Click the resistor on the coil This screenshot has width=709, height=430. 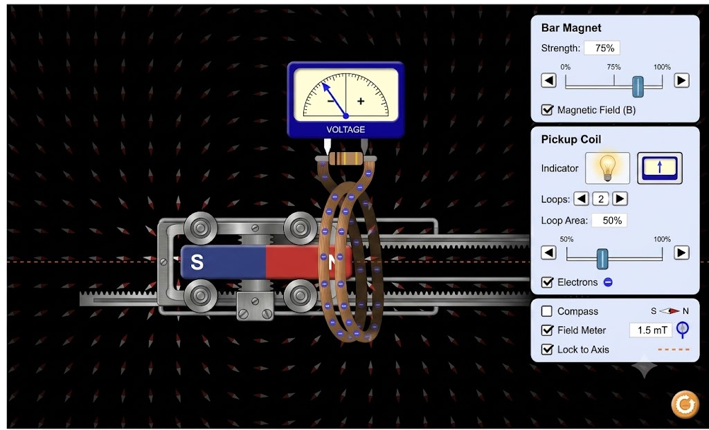345,158
